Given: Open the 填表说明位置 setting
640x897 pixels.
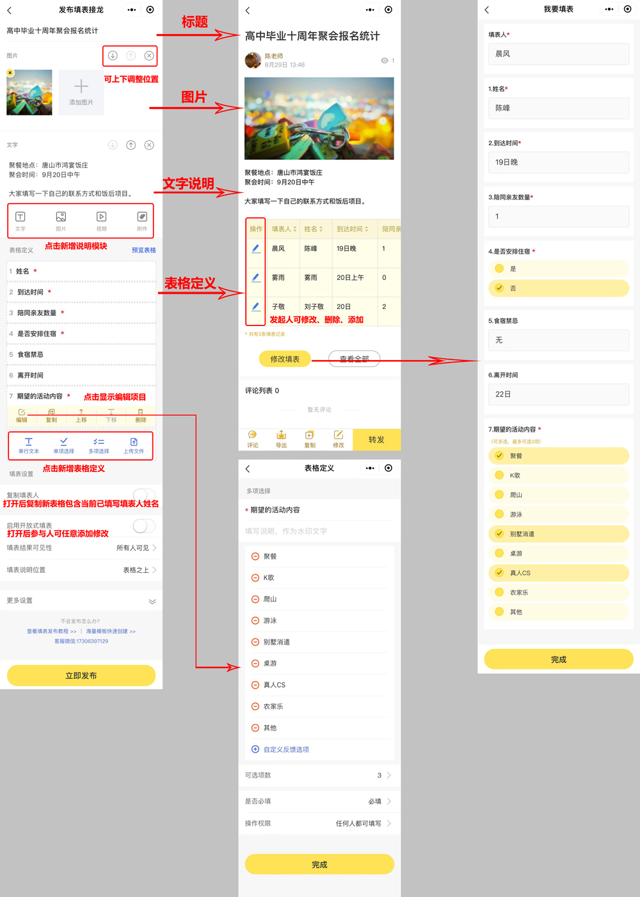Looking at the screenshot, I should coord(81,570).
